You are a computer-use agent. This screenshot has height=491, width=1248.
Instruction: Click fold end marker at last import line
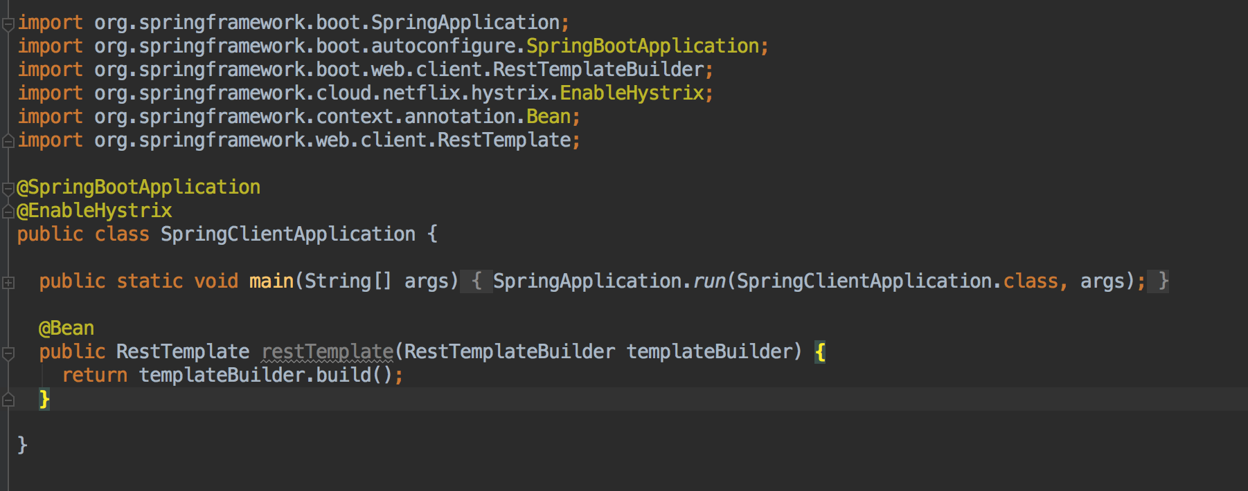pos(8,141)
